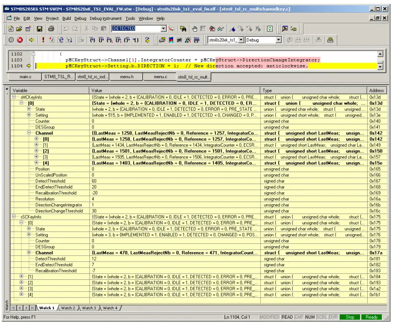Open the DETECTED search combo box dropdown
Image resolution: width=393 pixels, height=325 pixels.
(164, 29)
